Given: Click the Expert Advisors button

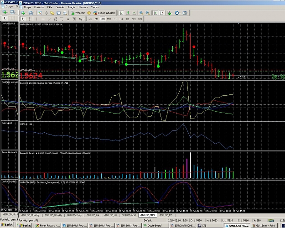Looking at the screenshot, I should pyautogui.click(x=104, y=13).
